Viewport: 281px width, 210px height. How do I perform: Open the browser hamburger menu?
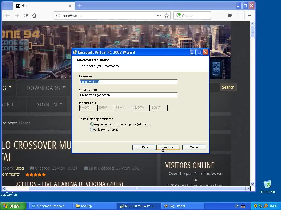pos(250,16)
